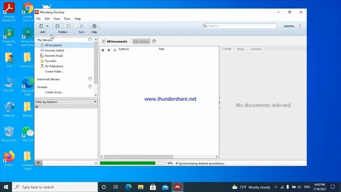The height and width of the screenshot is (192, 341).
Task: Select Recently Read in the library
Action: point(54,55)
